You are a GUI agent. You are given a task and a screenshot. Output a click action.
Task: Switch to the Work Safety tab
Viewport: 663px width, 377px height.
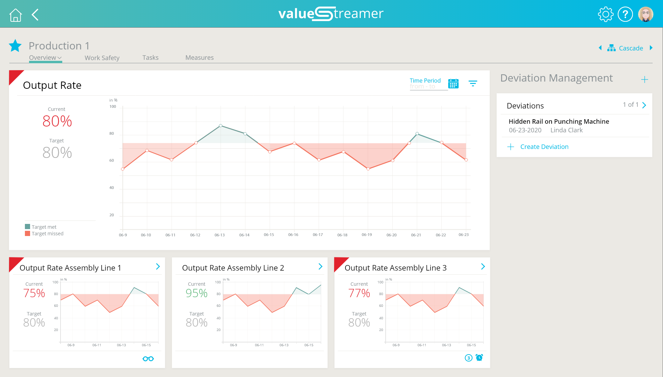[x=102, y=57]
